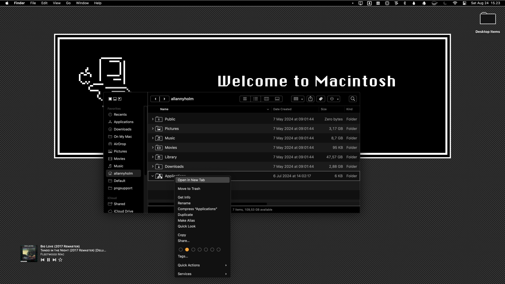Expand the Music folder disclosure triangle
The width and height of the screenshot is (505, 284).
click(153, 138)
